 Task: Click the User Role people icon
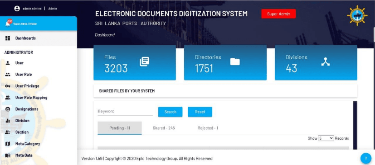click(x=8, y=75)
